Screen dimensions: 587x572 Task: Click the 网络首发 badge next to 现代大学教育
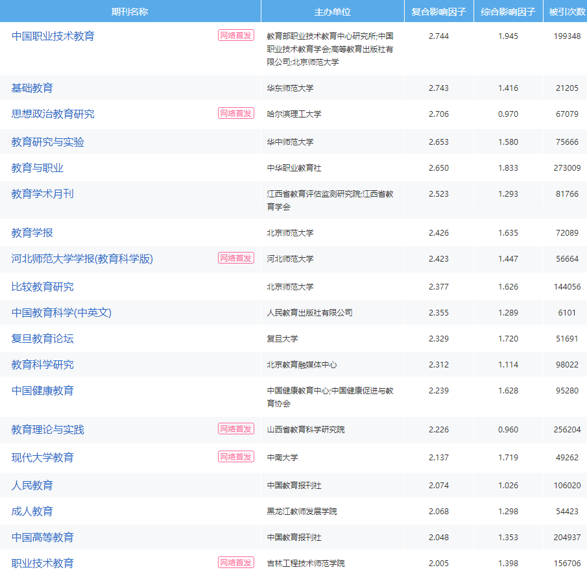coord(235,456)
